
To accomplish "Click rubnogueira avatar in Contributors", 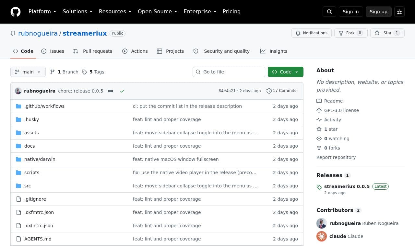I will tap(322, 223).
